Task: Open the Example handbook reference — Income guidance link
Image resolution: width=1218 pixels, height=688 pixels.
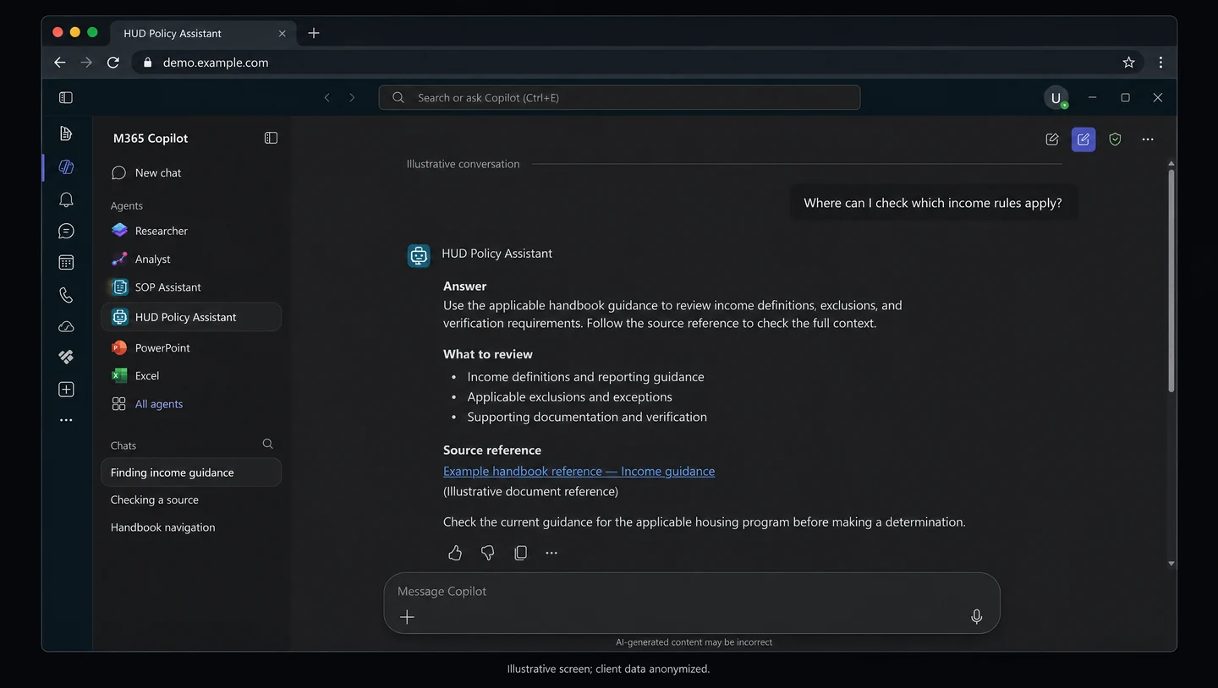Action: (x=579, y=472)
